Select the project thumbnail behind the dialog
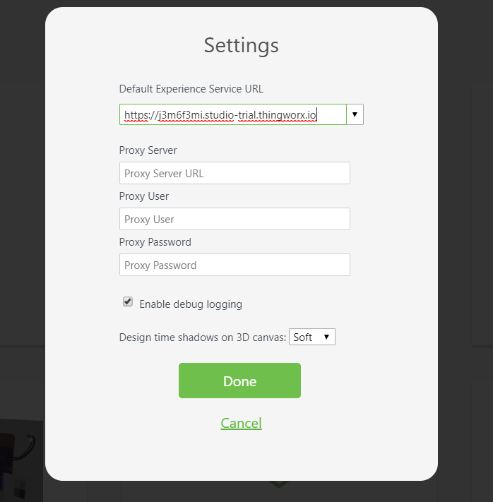 21,459
